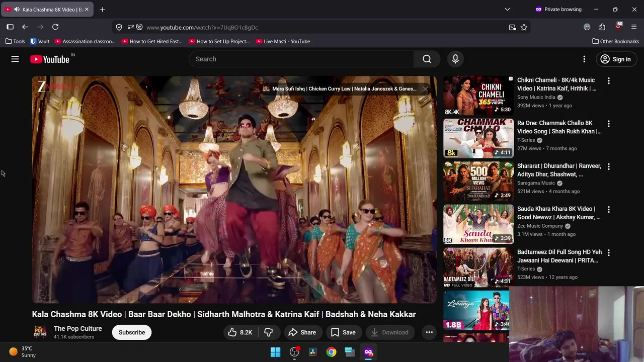This screenshot has height=362, width=644.
Task: Open Chikni Chameli video thumbnail
Action: (x=478, y=96)
